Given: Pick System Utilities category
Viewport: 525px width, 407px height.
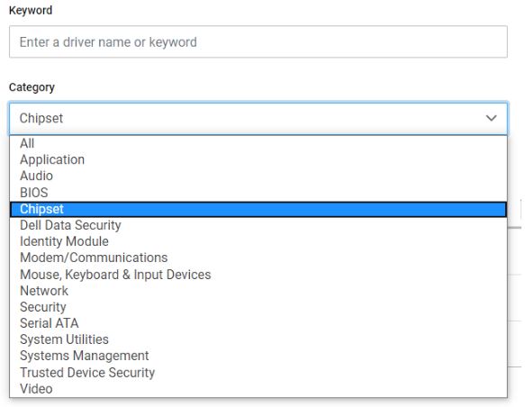Looking at the screenshot, I should 258,339.
